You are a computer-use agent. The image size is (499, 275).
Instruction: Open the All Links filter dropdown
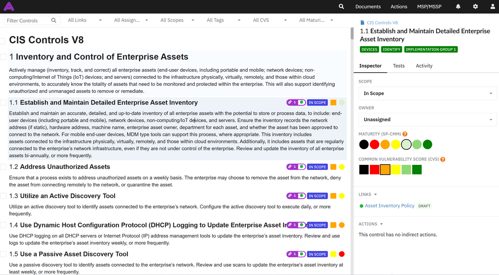point(85,20)
